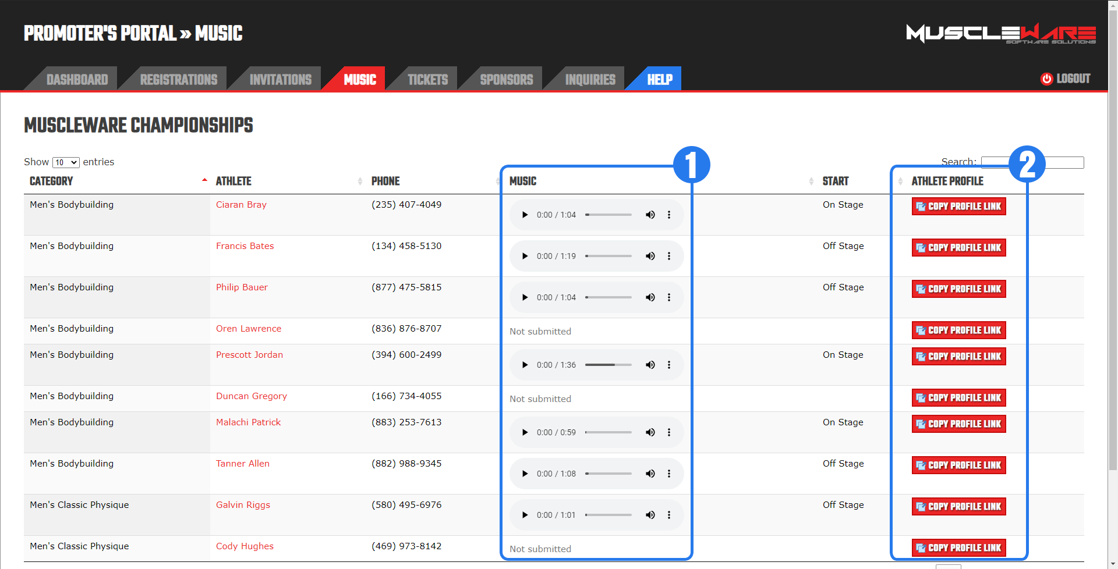
Task: Open Duncan Gregory's athlete link
Action: (x=251, y=396)
